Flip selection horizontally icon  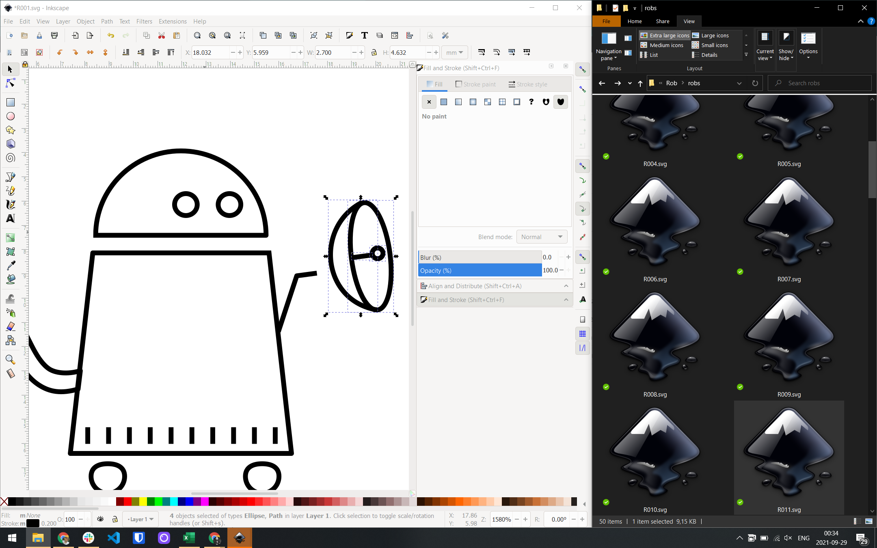(90, 52)
